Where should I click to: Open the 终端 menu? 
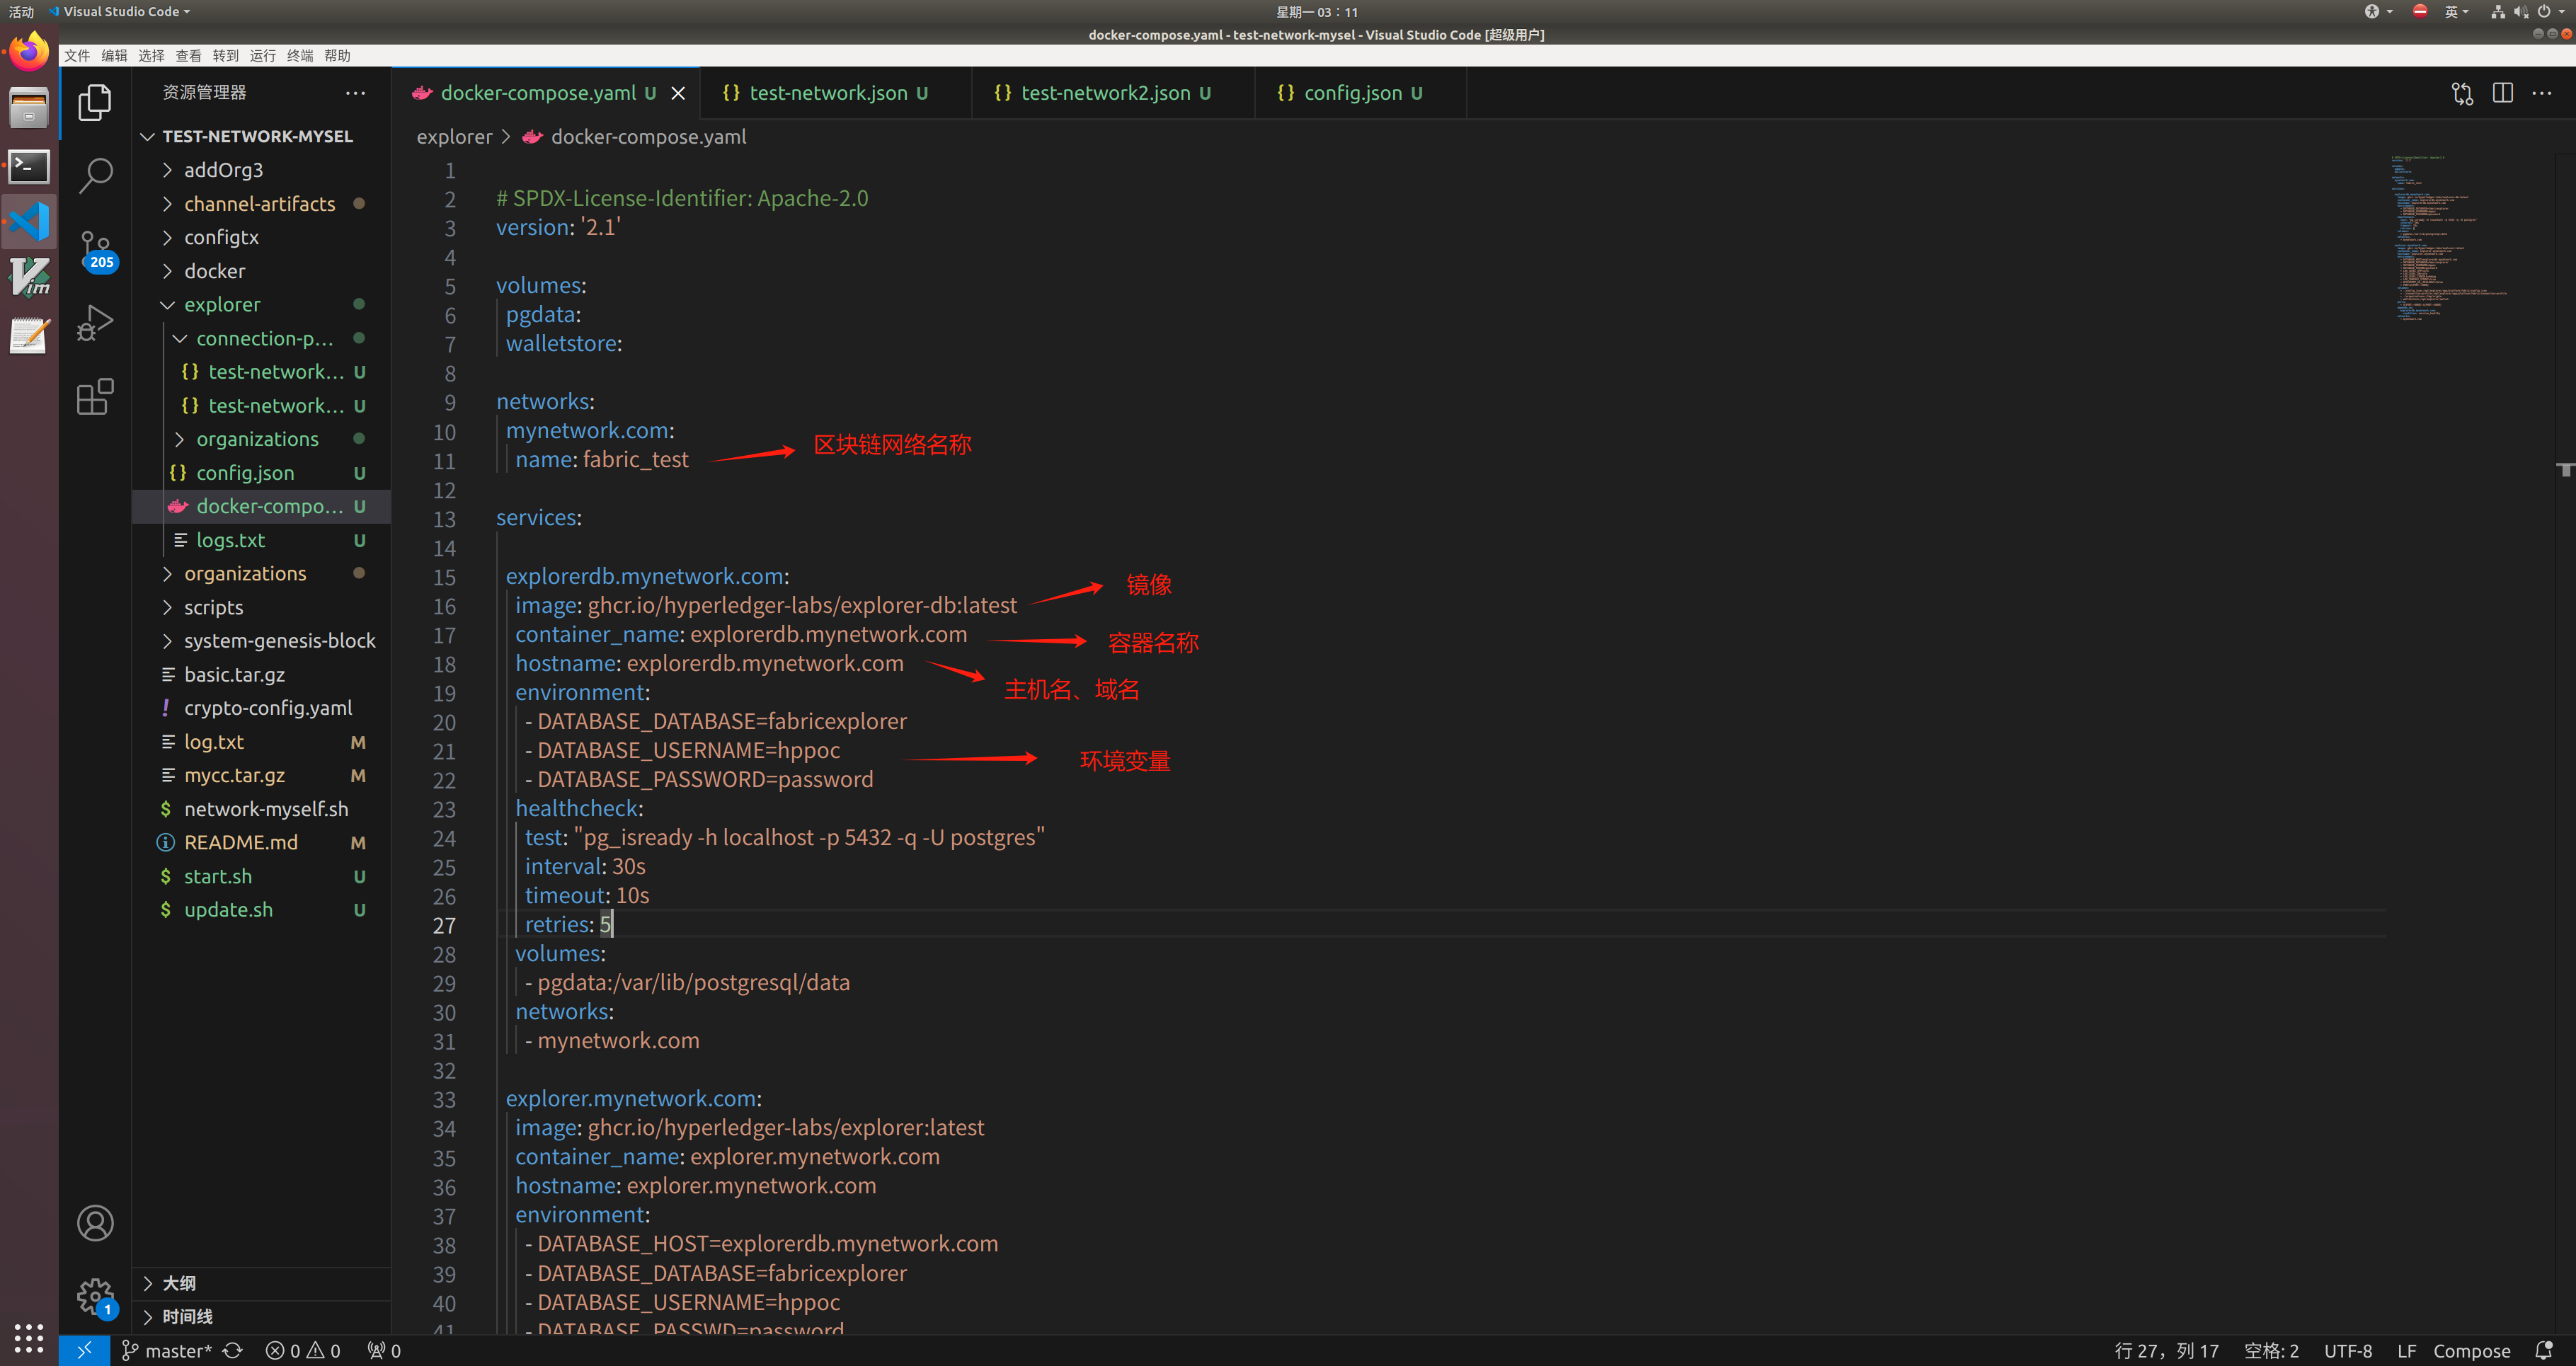[x=300, y=55]
